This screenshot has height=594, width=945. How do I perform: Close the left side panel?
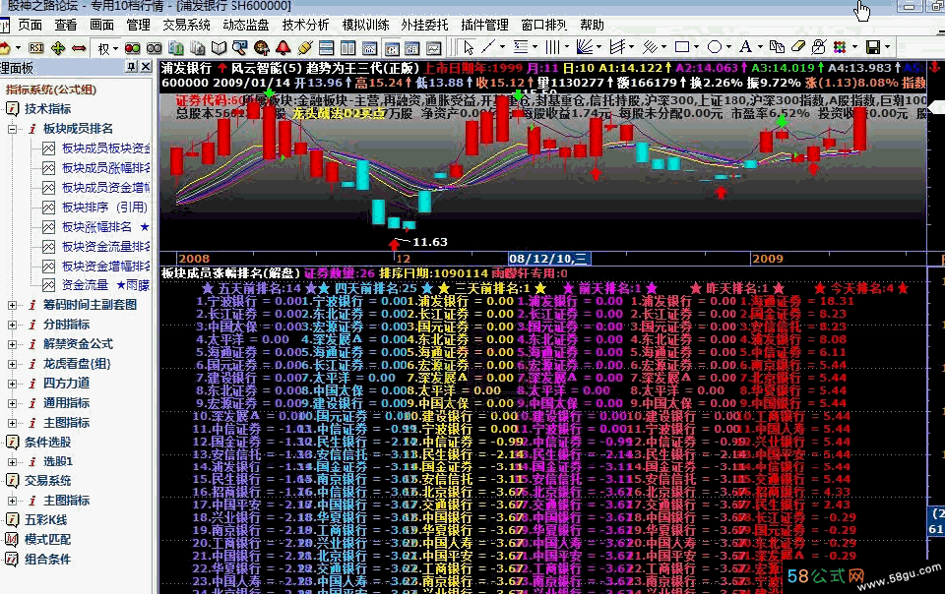(146, 67)
